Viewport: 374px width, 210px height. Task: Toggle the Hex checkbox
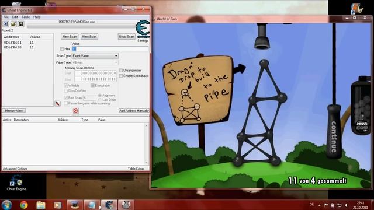62,49
